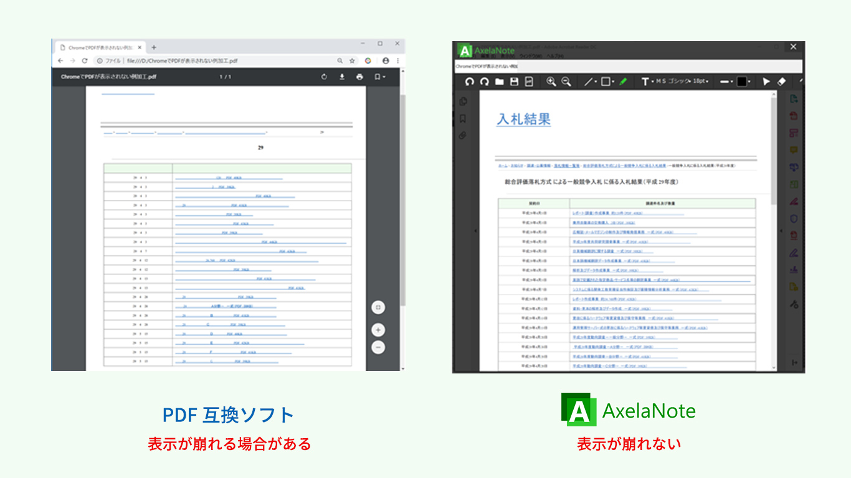This screenshot has height=478, width=851.
Task: Open the line tool dropdown arrow
Action: (x=596, y=82)
